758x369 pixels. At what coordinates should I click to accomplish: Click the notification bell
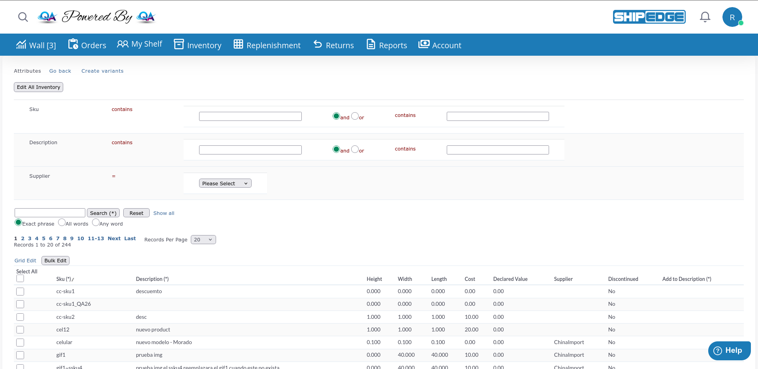coord(705,17)
